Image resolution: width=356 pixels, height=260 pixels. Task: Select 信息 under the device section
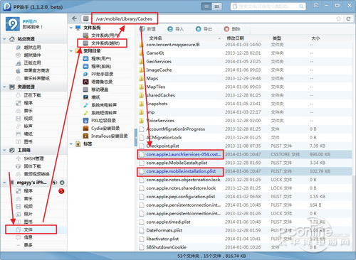point(28,237)
